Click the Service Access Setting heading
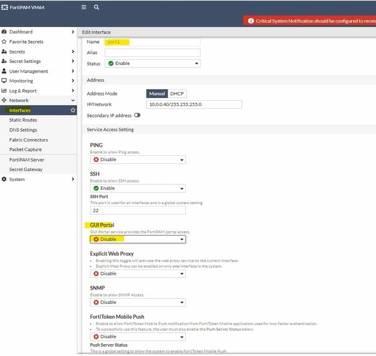The width and height of the screenshot is (376, 356). tap(110, 129)
